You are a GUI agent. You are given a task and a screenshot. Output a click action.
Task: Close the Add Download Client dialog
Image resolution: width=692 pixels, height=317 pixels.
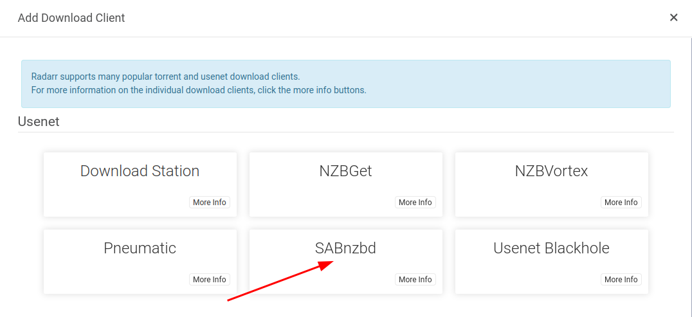[673, 17]
